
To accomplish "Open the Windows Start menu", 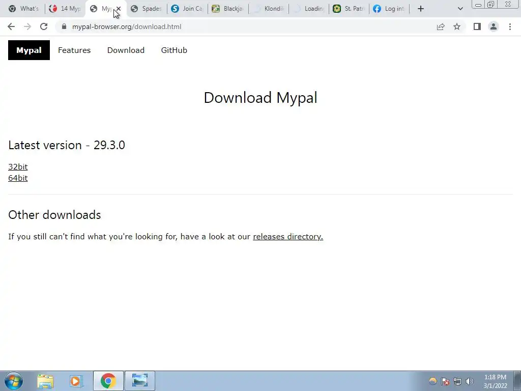I will 14,381.
